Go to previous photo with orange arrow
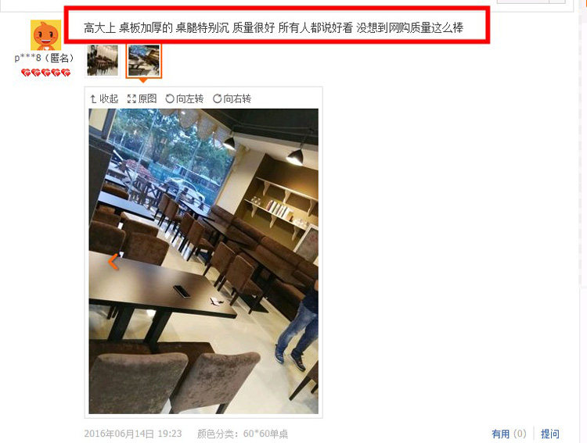This screenshot has height=443, width=587. 113,262
